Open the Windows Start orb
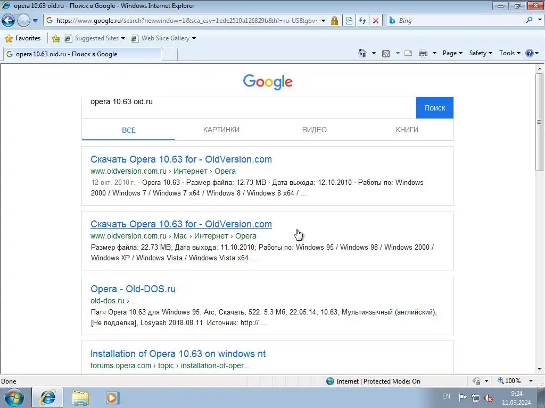The height and width of the screenshot is (408, 545). pos(14,397)
